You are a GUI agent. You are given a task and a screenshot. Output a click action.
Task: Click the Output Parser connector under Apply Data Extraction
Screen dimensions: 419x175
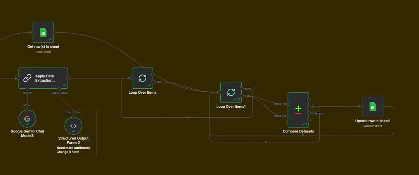pos(60,89)
